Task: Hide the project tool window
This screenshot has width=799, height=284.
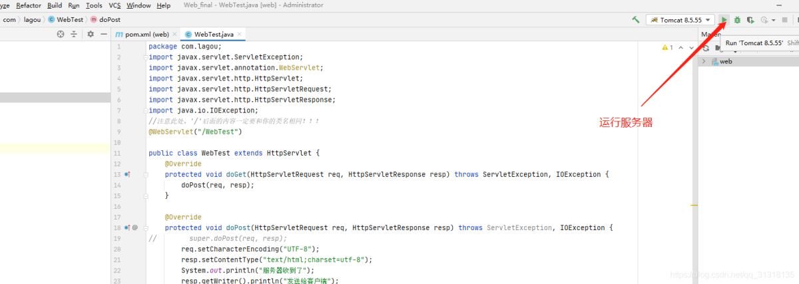Action: (x=104, y=34)
